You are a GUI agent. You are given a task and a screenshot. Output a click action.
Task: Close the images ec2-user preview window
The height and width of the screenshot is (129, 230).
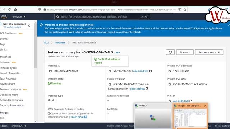[205, 106]
